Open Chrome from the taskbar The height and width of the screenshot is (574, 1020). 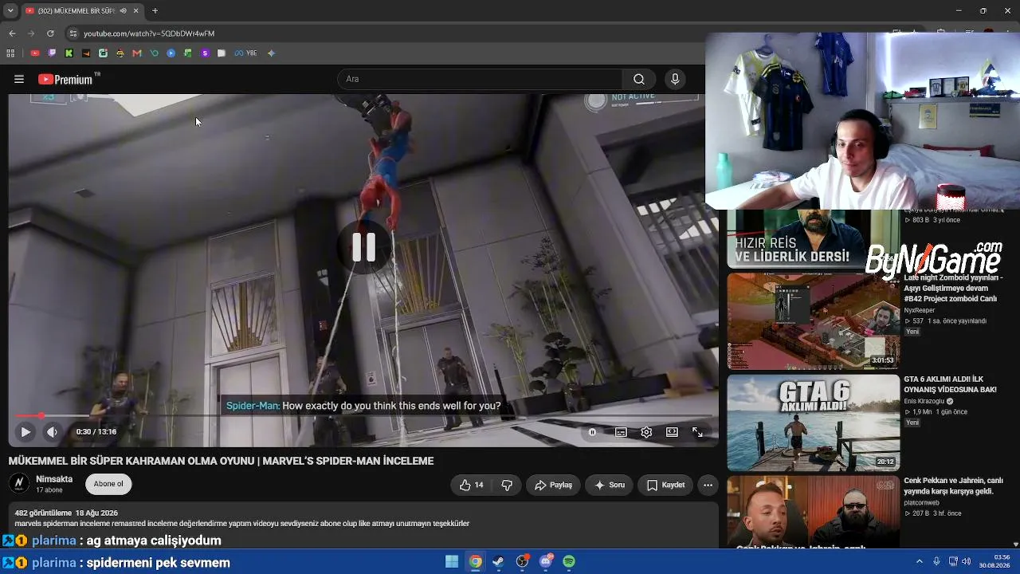475,562
